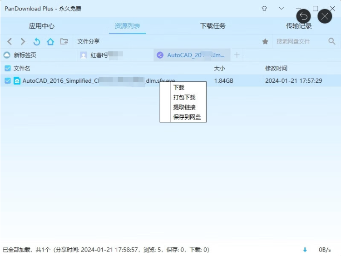Viewport: 341px width, 256px height.
Task: Sort by 修改时间 column header
Action: [x=276, y=68]
